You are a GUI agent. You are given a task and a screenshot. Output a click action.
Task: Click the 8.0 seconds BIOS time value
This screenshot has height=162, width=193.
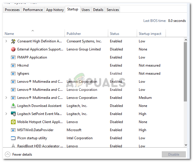coord(177,21)
